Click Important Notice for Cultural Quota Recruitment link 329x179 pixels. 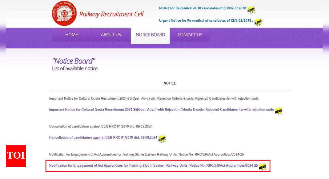(161, 109)
